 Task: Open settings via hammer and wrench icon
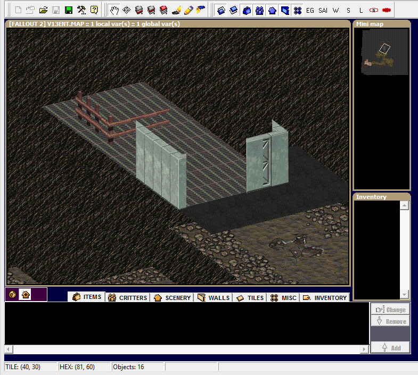click(81, 10)
